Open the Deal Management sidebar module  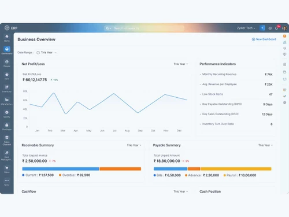coord(7,156)
